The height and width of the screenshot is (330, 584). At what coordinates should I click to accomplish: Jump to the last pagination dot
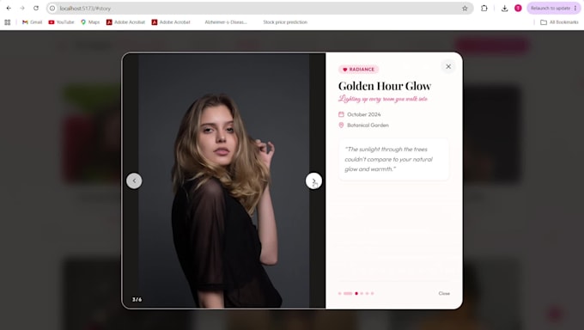[x=372, y=293]
